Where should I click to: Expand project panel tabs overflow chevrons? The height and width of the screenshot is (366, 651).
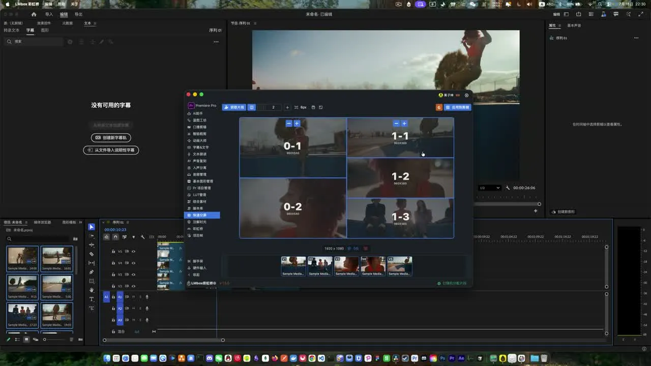pyautogui.click(x=81, y=222)
